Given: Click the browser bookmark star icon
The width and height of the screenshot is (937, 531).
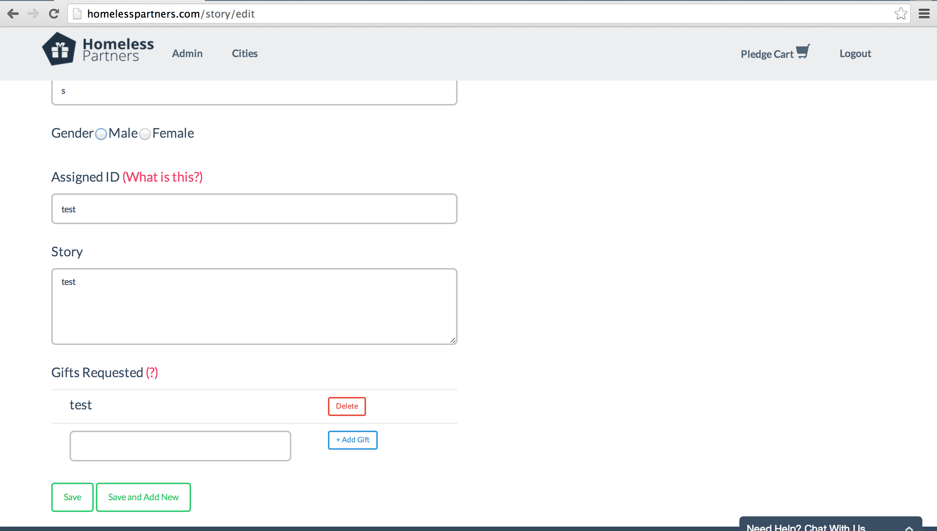Looking at the screenshot, I should point(901,13).
